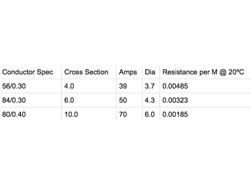This screenshot has height=179, width=251.
Task: Click the Cross Section column header
Action: pyautogui.click(x=86, y=72)
